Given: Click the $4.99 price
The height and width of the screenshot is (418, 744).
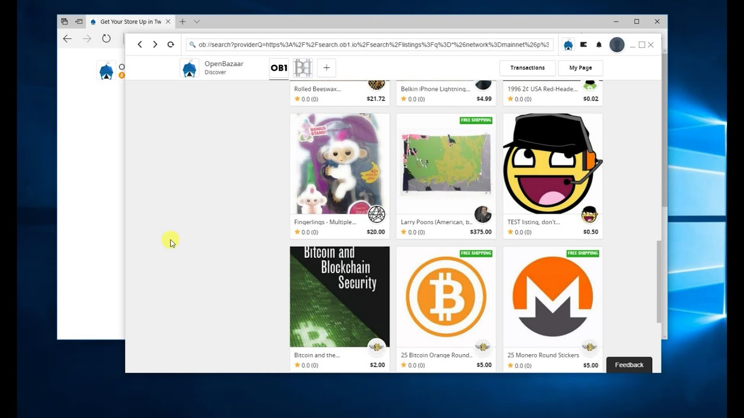Looking at the screenshot, I should 484,99.
